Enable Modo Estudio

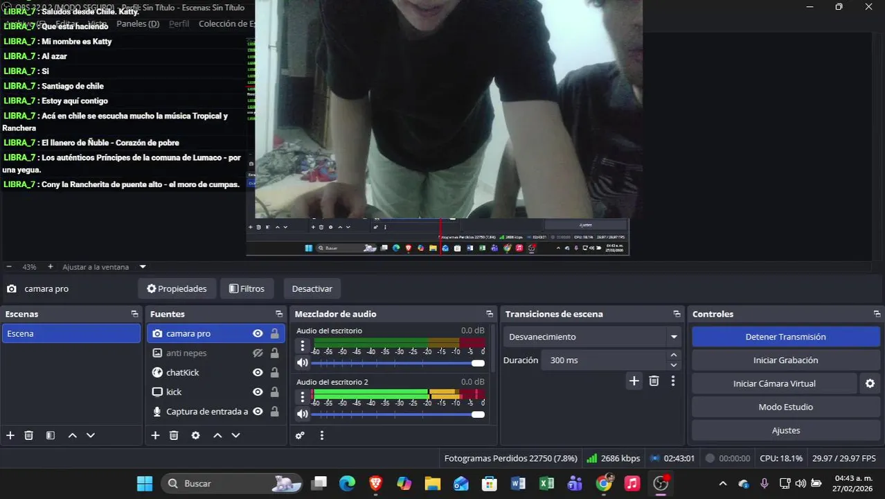pyautogui.click(x=785, y=407)
